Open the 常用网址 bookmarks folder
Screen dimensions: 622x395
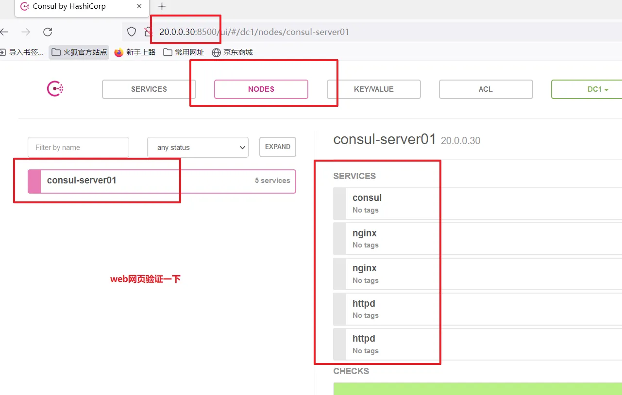(184, 52)
